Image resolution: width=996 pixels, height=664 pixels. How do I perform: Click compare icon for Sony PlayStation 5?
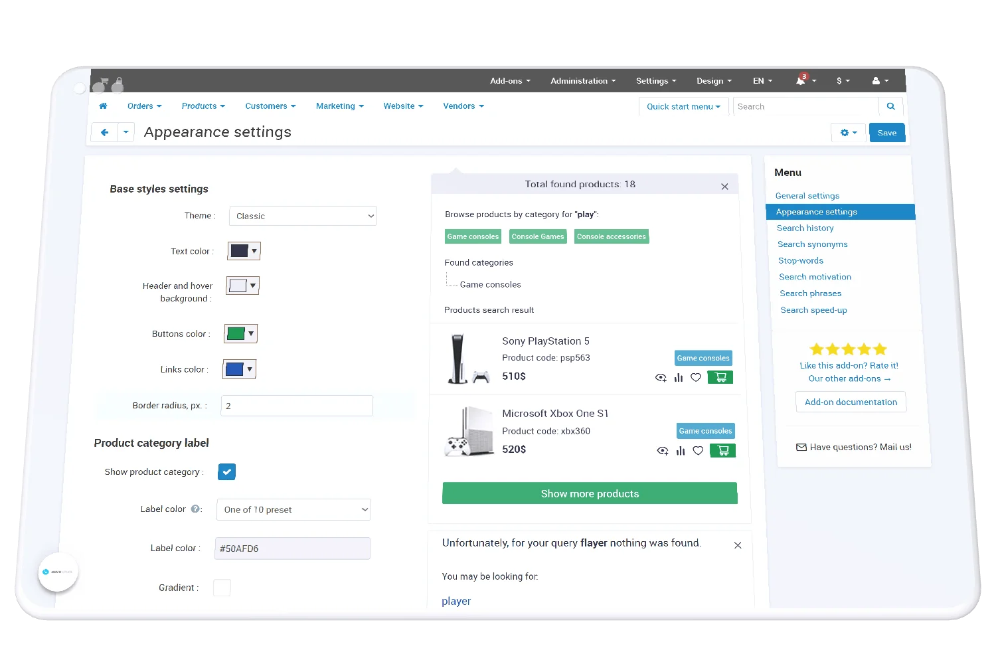(679, 378)
